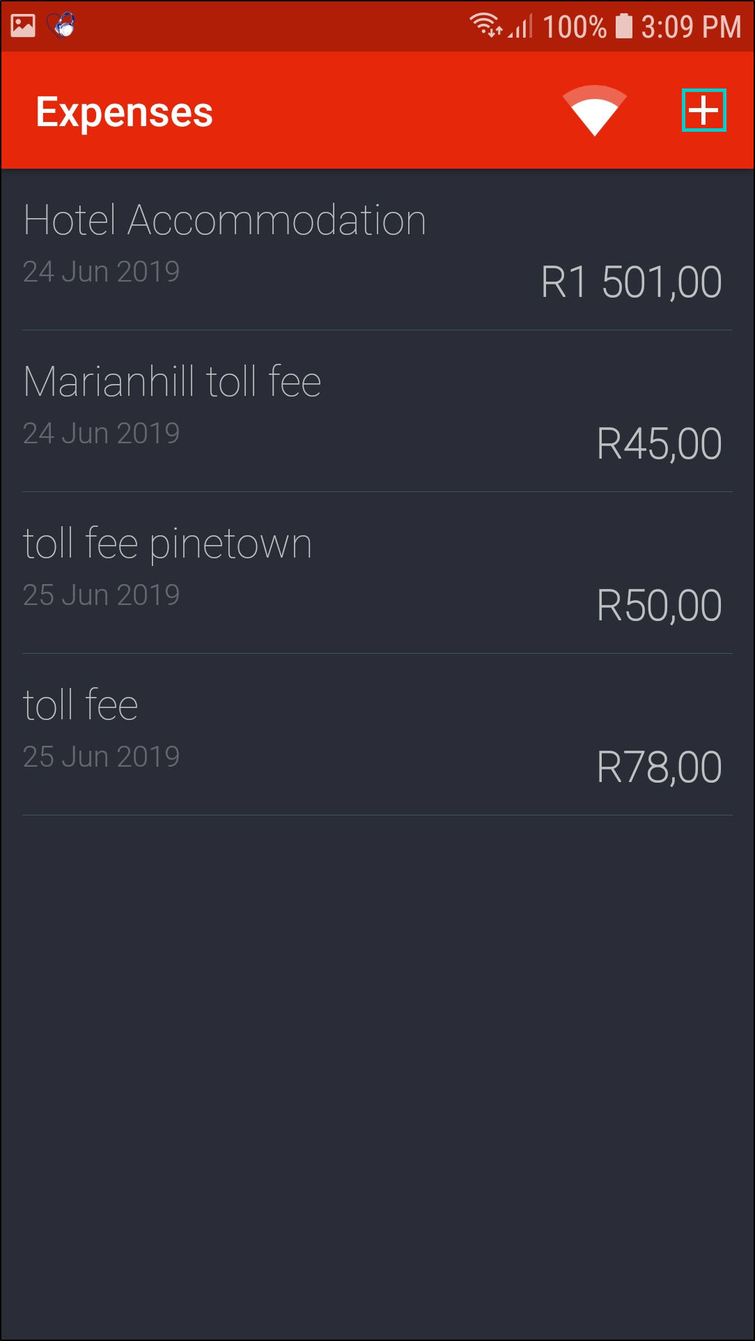This screenshot has height=1341, width=755.
Task: Tap the R1 501,00 amount
Action: point(631,282)
